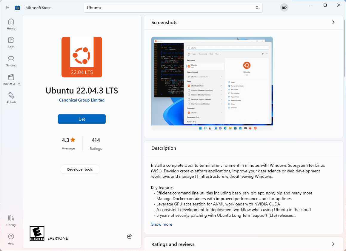Screen dimensions: 346x251
Task: Click the Ubuntu search field
Action: coord(173,7)
